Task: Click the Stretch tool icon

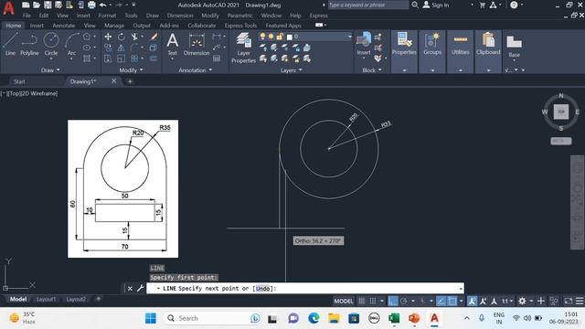Action: click(108, 58)
